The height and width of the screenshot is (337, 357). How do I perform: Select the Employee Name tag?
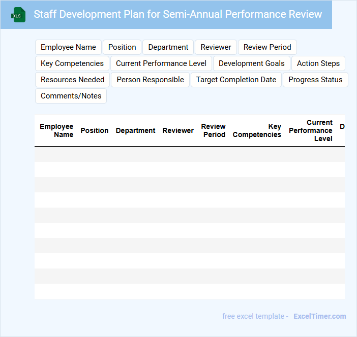tap(68, 47)
